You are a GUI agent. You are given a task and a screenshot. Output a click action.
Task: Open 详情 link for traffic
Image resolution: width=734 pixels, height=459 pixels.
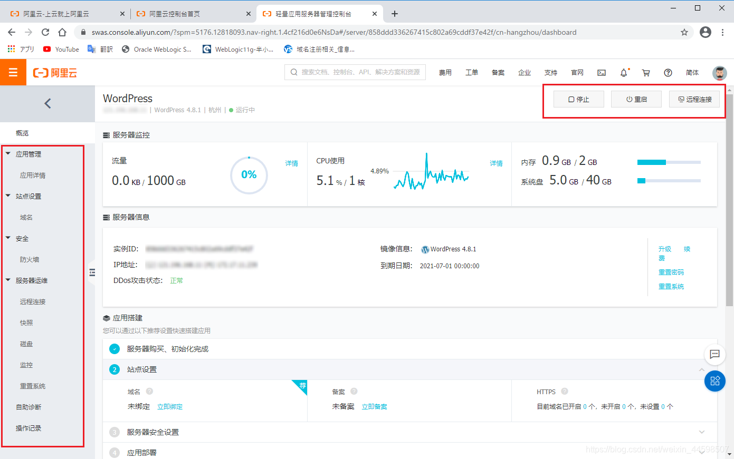[292, 163]
